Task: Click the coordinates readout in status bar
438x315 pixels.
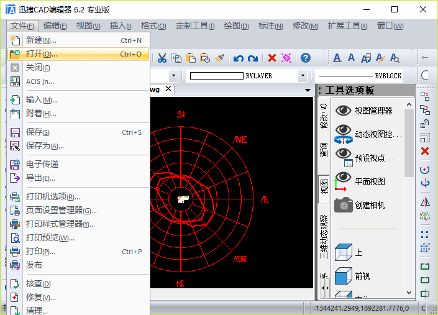Action: click(361, 308)
